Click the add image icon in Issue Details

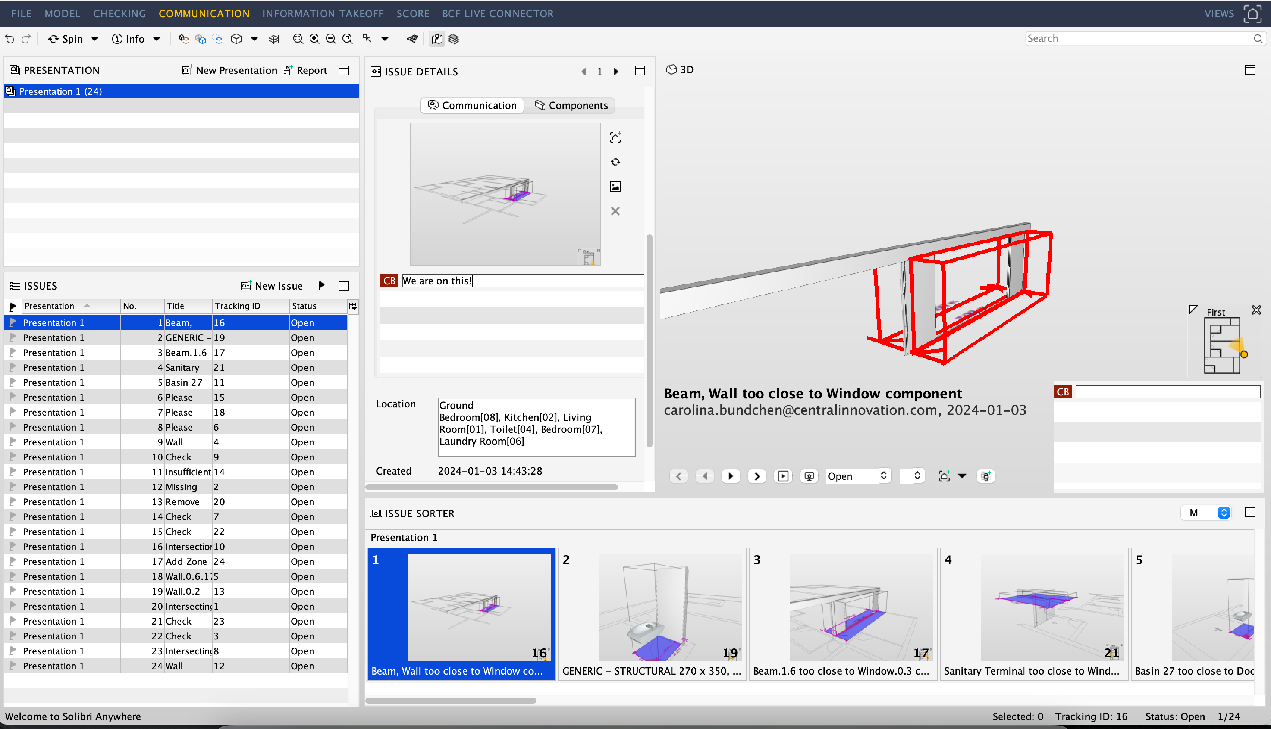[615, 186]
